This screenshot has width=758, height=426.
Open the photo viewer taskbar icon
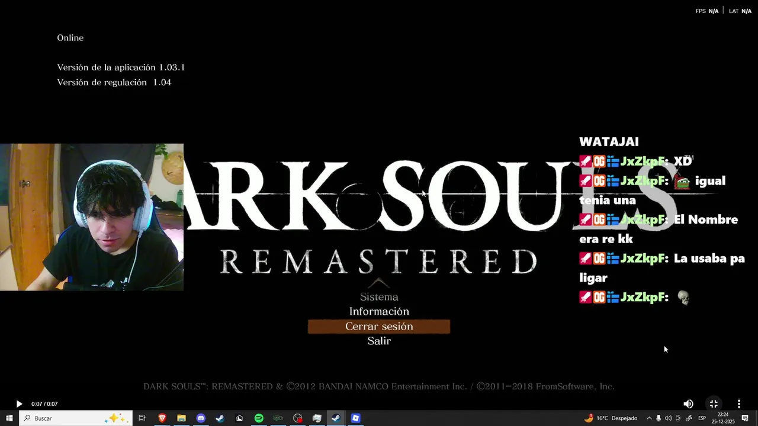317,418
